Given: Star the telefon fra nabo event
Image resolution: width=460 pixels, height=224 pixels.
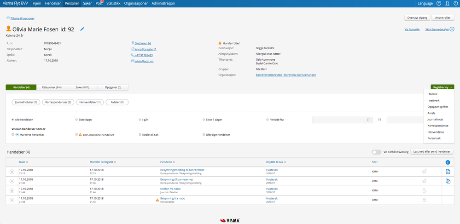Looking at the screenshot, I should click(12, 190).
